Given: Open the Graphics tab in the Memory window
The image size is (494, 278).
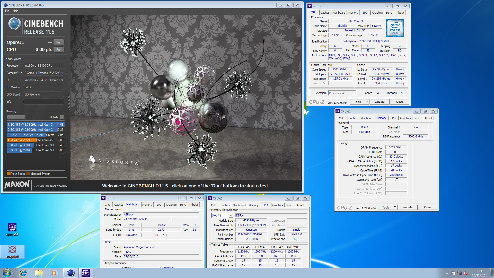Looking at the screenshot, I should (x=405, y=118).
